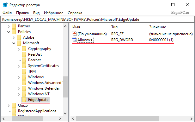Select the Windows Advanced folder icon
Screen dimensions: 195x122
click(24, 83)
